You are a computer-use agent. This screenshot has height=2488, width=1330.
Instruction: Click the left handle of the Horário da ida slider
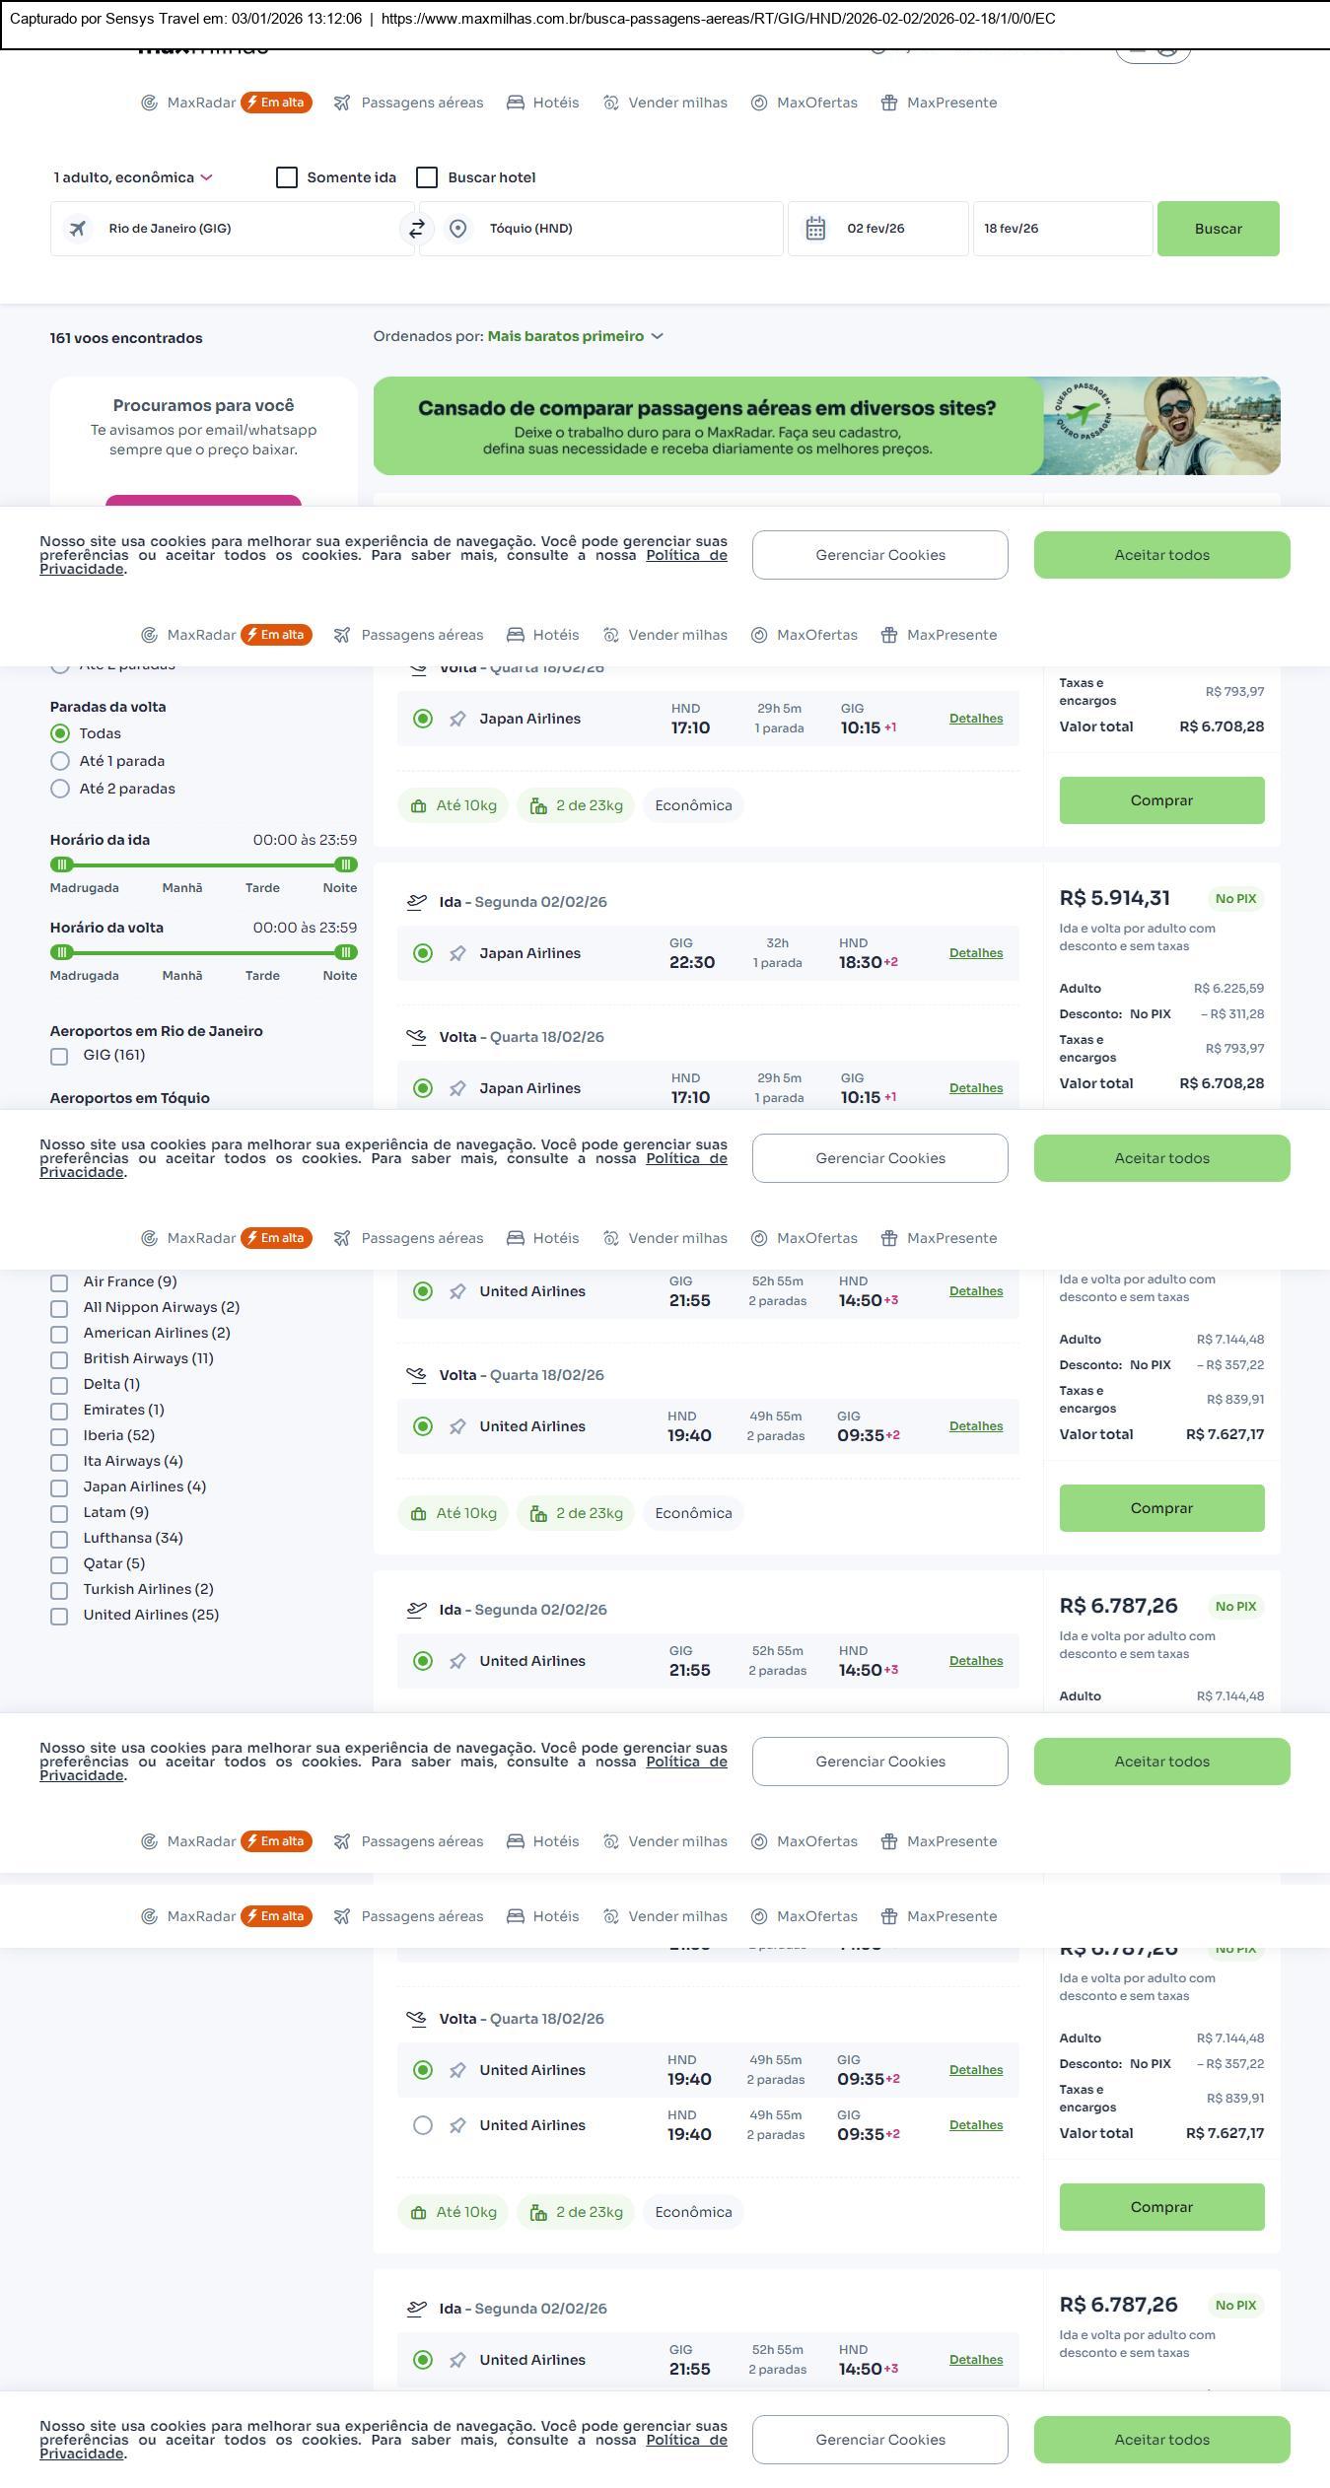click(62, 864)
